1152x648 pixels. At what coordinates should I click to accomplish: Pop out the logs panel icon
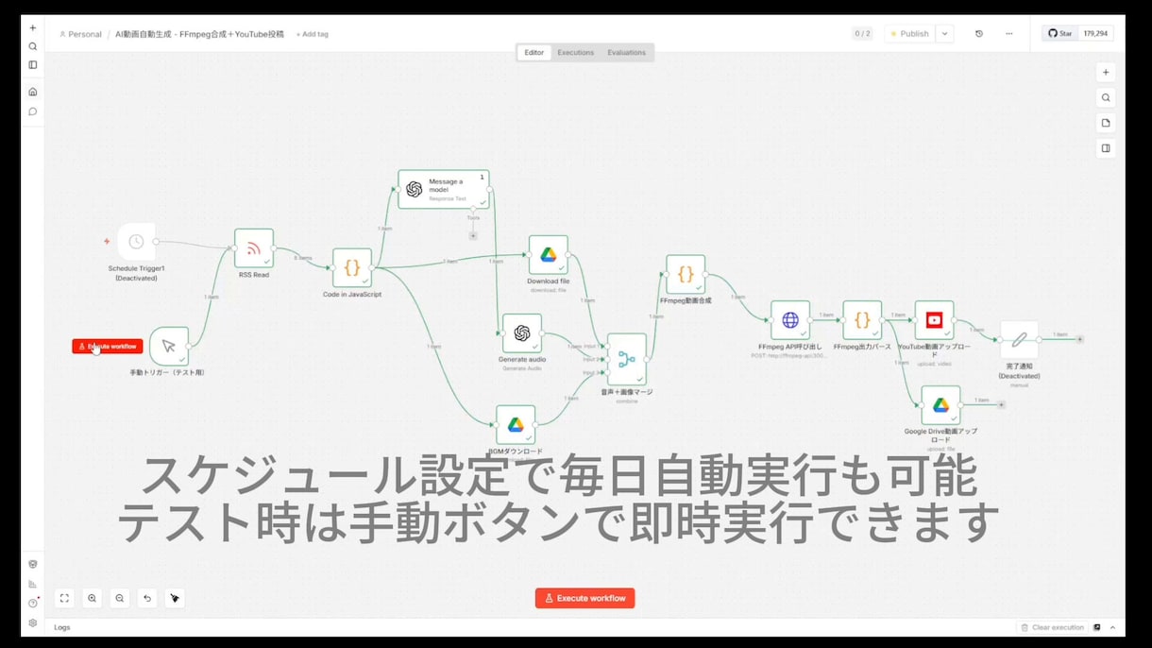coord(1097,627)
